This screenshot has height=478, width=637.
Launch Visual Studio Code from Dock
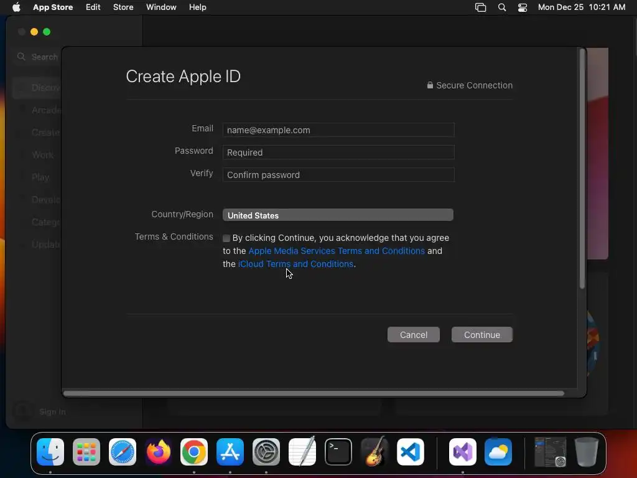click(411, 452)
